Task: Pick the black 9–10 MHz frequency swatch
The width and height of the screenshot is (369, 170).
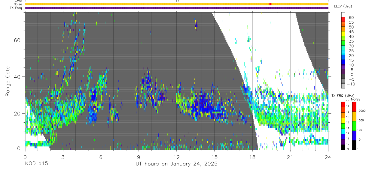Action: pos(343,147)
